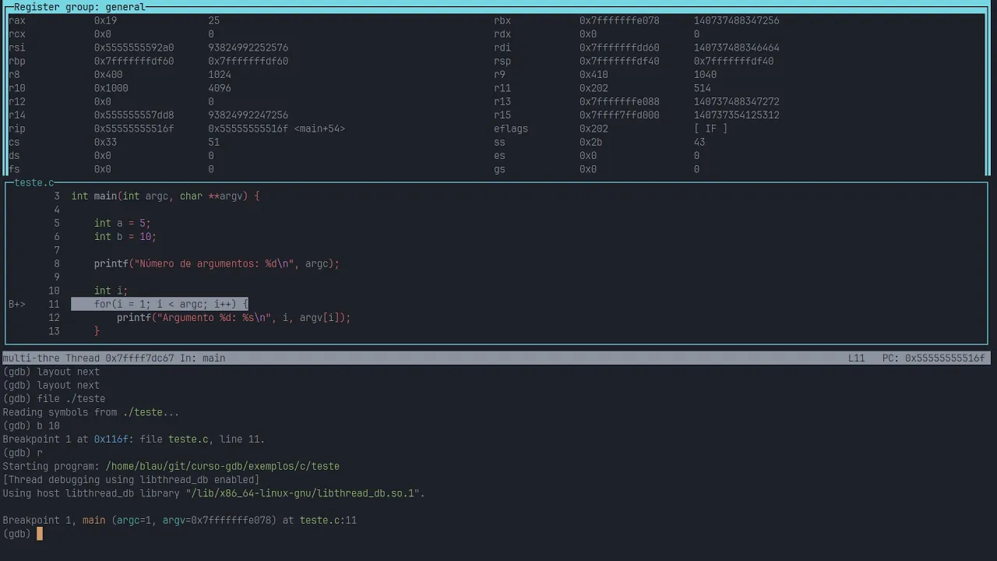Click the rsi value 0x5555555592a0

pos(134,48)
